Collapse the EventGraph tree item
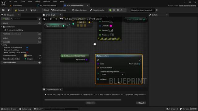The image size is (198, 111). coord(2,27)
